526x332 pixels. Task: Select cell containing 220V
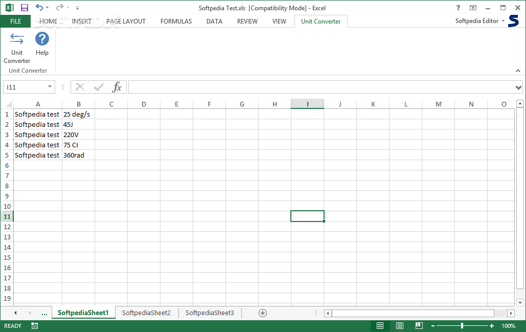(79, 135)
